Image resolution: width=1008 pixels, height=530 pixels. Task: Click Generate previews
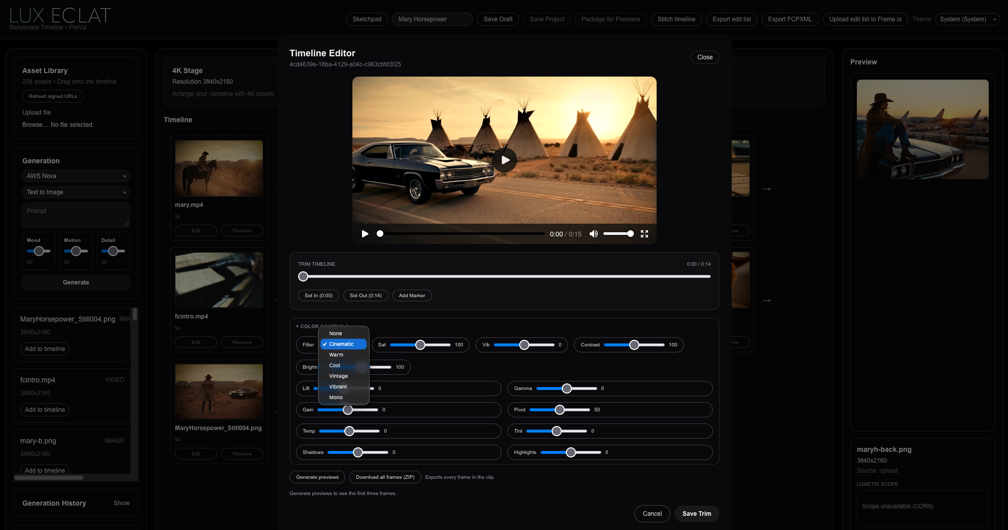click(x=317, y=477)
